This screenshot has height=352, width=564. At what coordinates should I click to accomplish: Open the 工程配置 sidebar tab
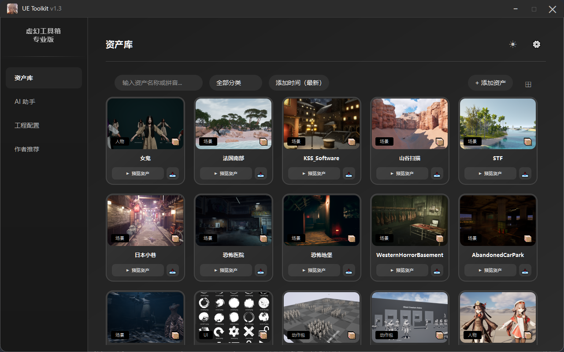[27, 125]
